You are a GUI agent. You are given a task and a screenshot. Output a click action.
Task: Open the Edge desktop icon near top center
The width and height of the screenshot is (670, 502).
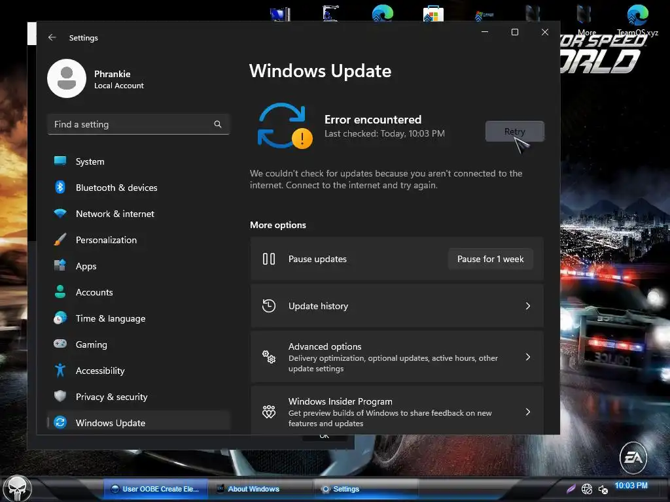tap(382, 13)
